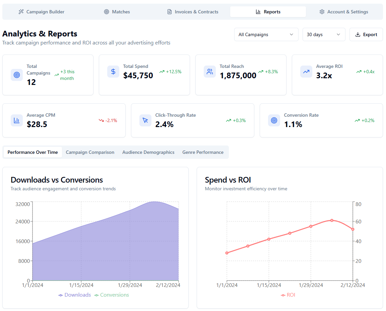The image size is (386, 311).
Task: Click the Total Reach people icon
Action: coord(210,72)
